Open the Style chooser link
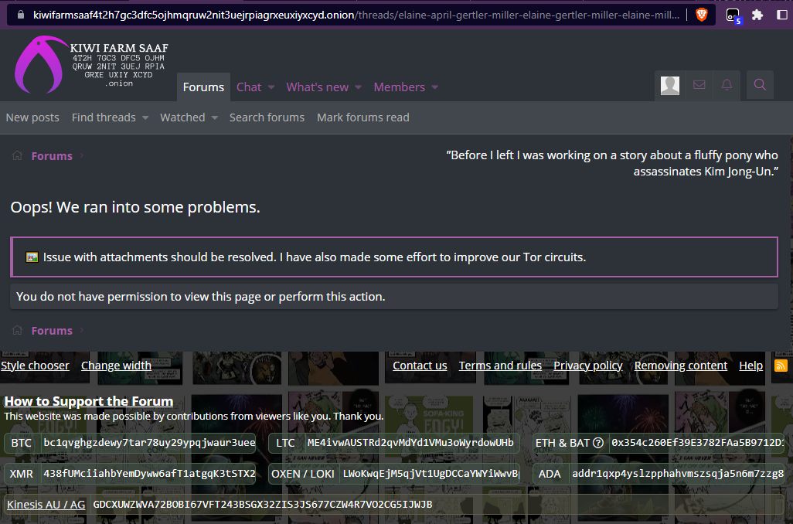 point(35,366)
